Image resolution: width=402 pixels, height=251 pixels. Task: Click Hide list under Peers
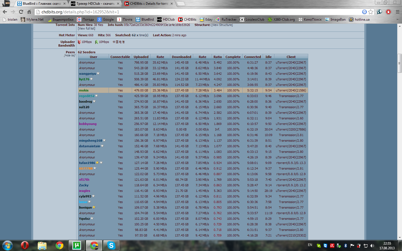point(70,55)
